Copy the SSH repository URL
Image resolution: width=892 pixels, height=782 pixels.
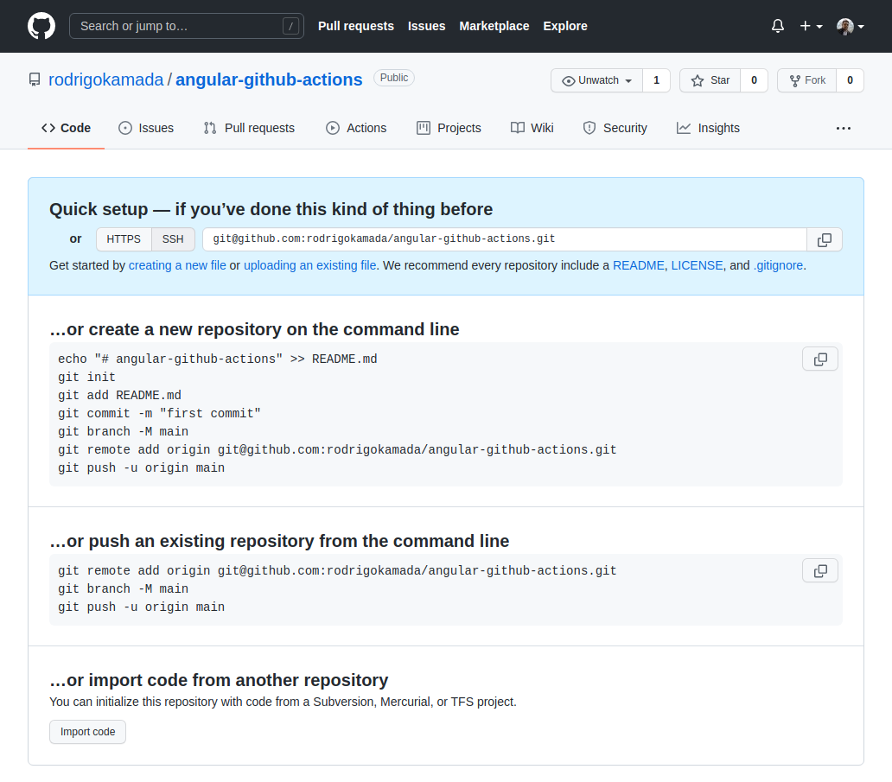[824, 239]
